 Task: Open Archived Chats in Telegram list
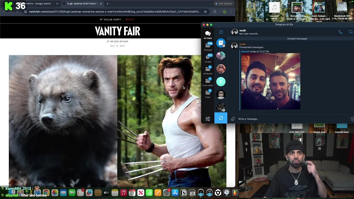[221, 43]
